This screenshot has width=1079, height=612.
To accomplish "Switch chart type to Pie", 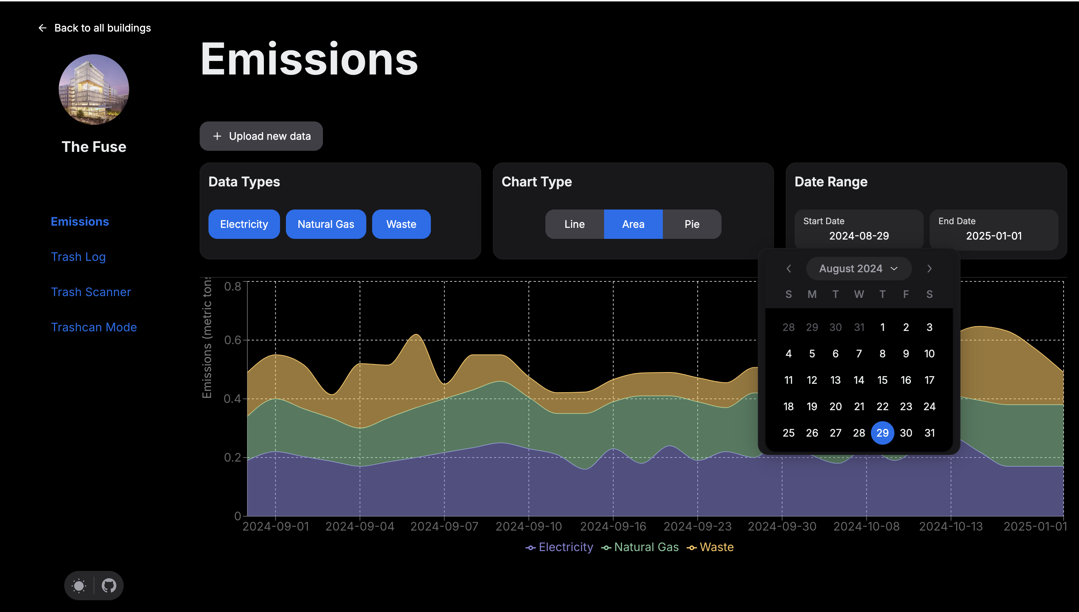I will point(691,224).
